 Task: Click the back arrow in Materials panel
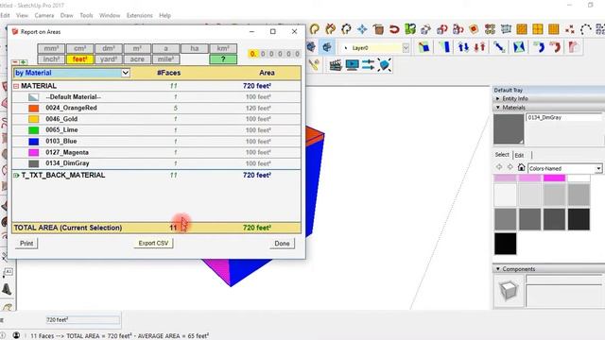coord(499,167)
